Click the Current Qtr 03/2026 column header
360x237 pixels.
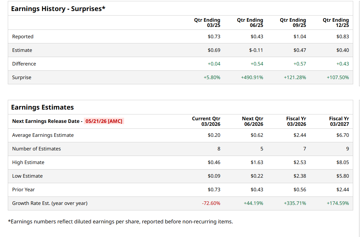click(x=206, y=121)
